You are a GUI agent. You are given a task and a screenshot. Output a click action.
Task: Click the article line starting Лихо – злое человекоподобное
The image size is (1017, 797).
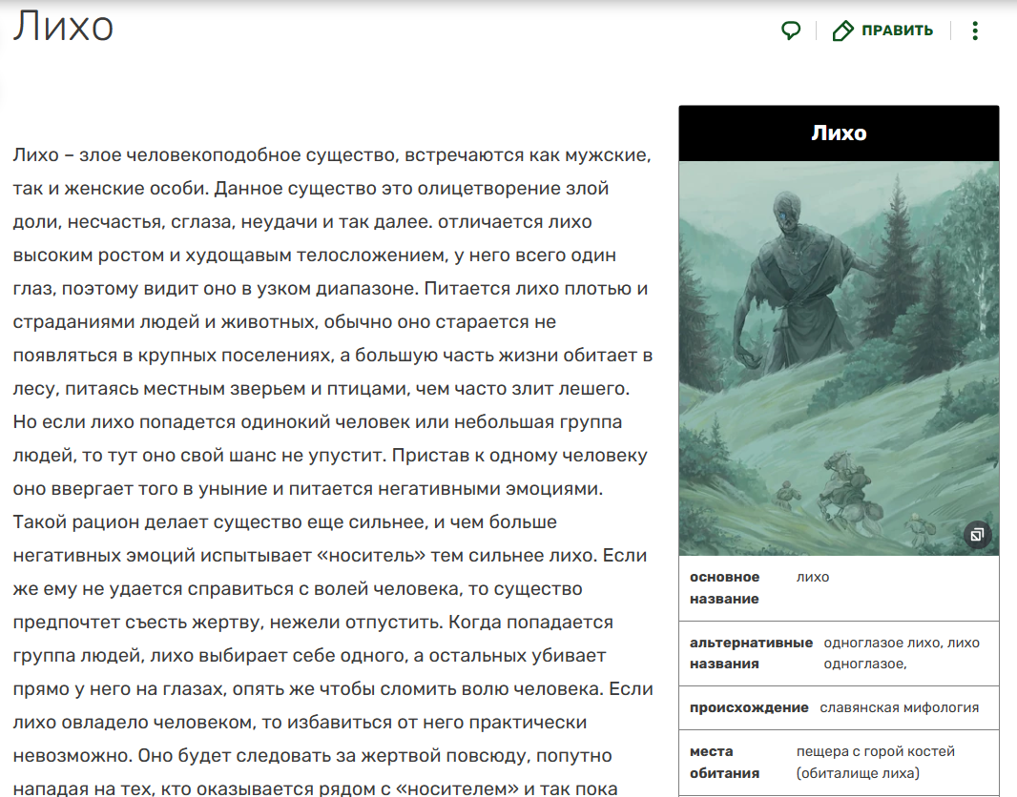click(x=332, y=154)
